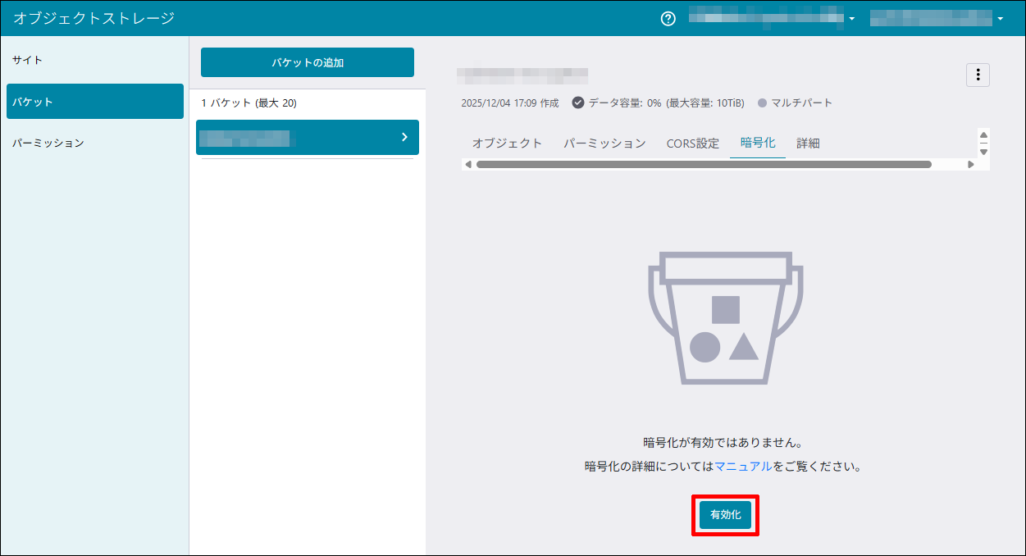The height and width of the screenshot is (556, 1026).
Task: Select サイト in the left sidebar
Action: [x=28, y=60]
